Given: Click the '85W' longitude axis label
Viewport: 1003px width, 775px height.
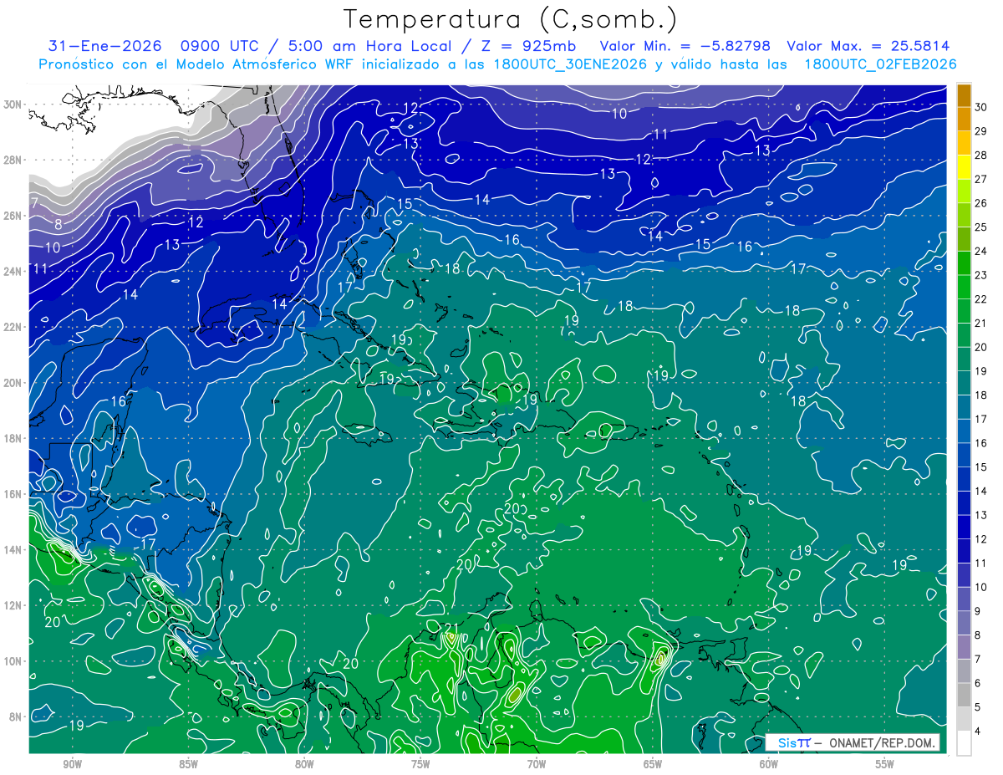Looking at the screenshot, I should coord(188,765).
